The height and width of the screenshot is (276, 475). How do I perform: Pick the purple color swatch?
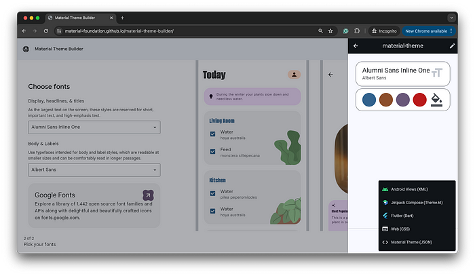(x=403, y=100)
